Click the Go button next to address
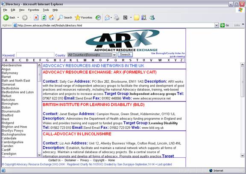The width and height of the screenshot is (246, 174). coord(225,25)
